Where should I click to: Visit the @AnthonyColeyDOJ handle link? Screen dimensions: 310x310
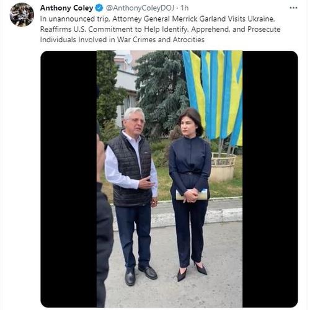coord(140,8)
